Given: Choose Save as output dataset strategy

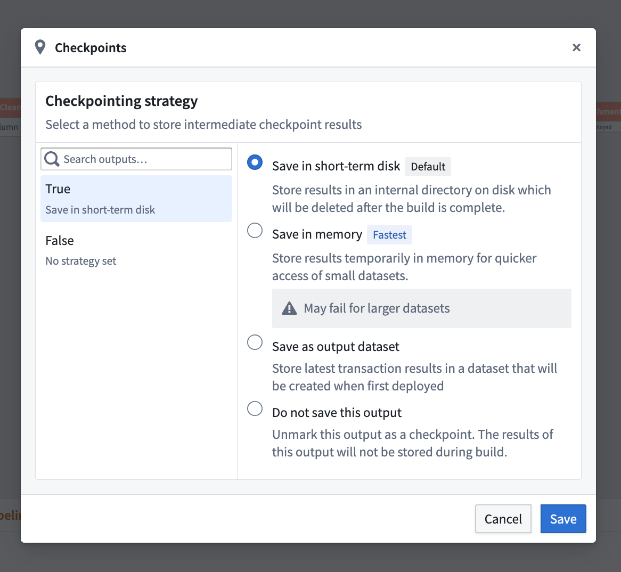Looking at the screenshot, I should pyautogui.click(x=255, y=342).
